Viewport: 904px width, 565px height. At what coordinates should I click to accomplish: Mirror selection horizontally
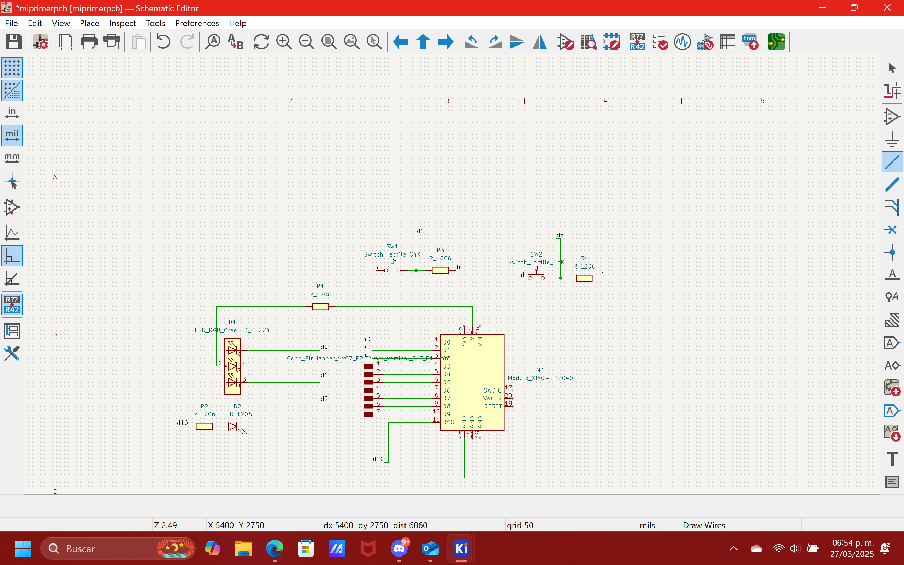point(540,41)
